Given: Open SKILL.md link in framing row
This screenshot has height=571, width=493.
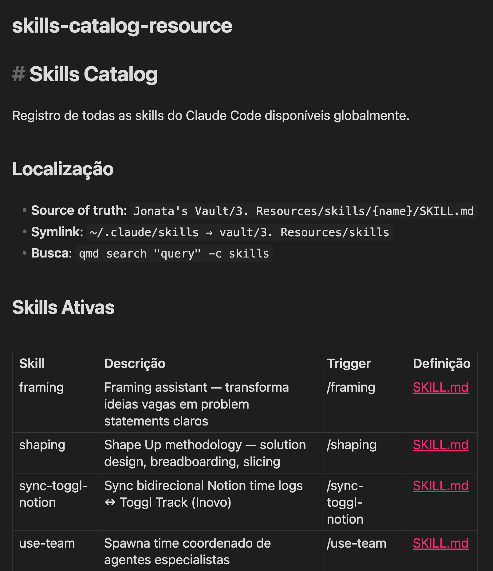Looking at the screenshot, I should [440, 387].
